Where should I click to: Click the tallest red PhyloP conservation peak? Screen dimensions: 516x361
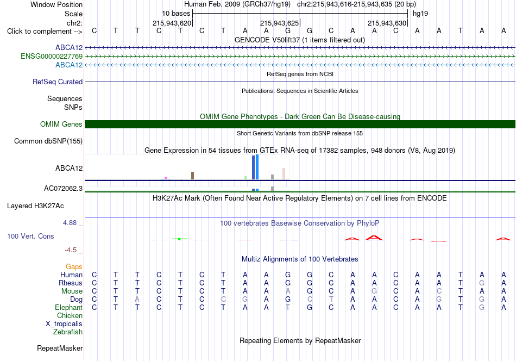[374, 238]
